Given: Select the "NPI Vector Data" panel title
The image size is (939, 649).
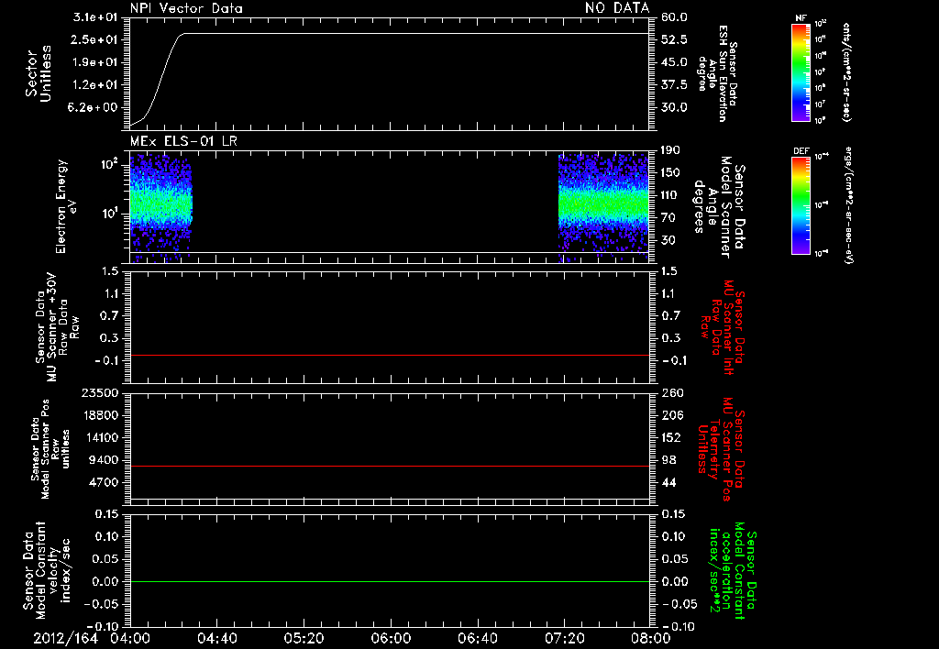Looking at the screenshot, I should click(186, 8).
